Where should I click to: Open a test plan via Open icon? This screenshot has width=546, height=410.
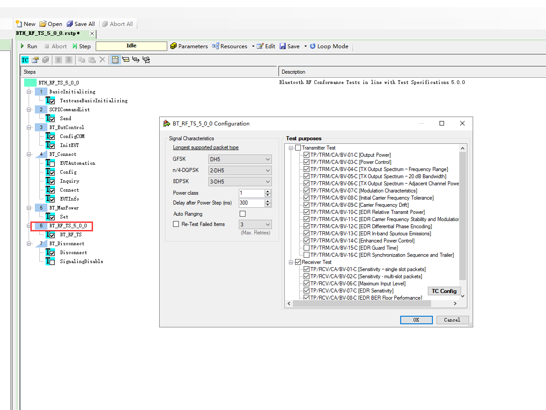(x=43, y=24)
